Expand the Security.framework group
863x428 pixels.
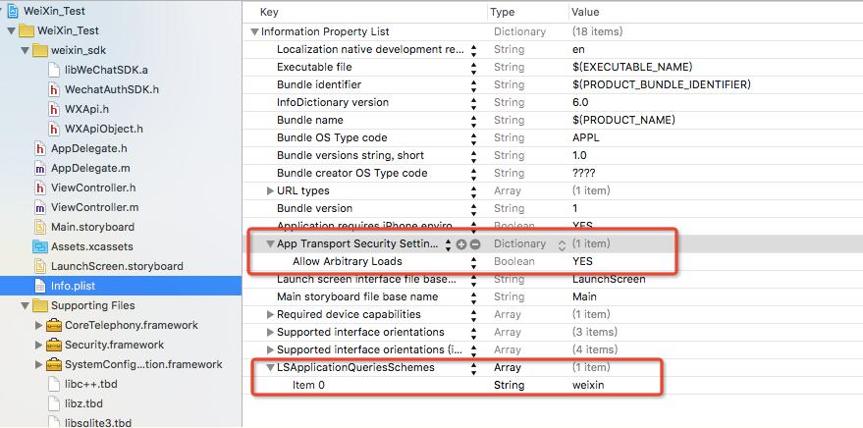[39, 345]
